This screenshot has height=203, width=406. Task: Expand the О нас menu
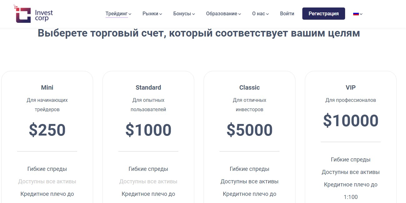(260, 14)
